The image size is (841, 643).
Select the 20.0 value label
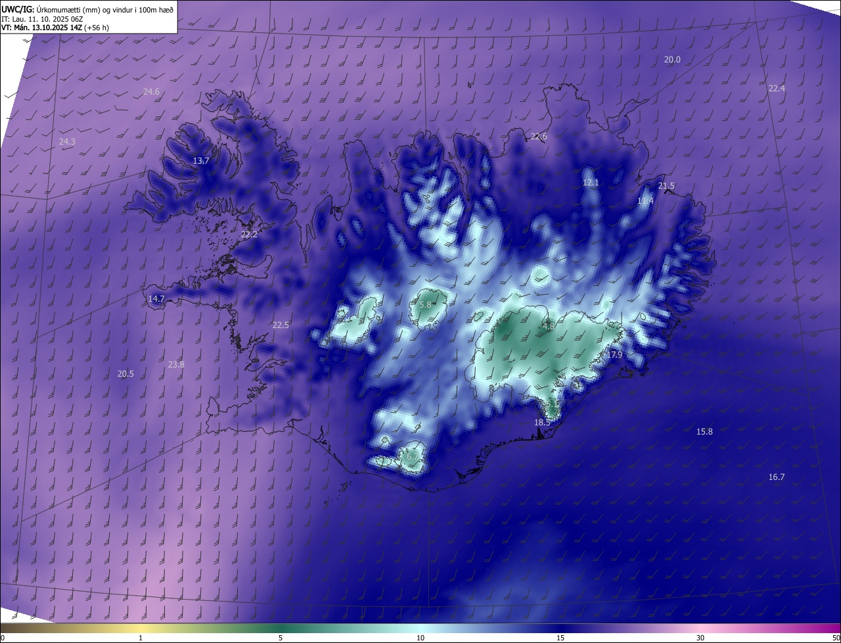(x=672, y=59)
